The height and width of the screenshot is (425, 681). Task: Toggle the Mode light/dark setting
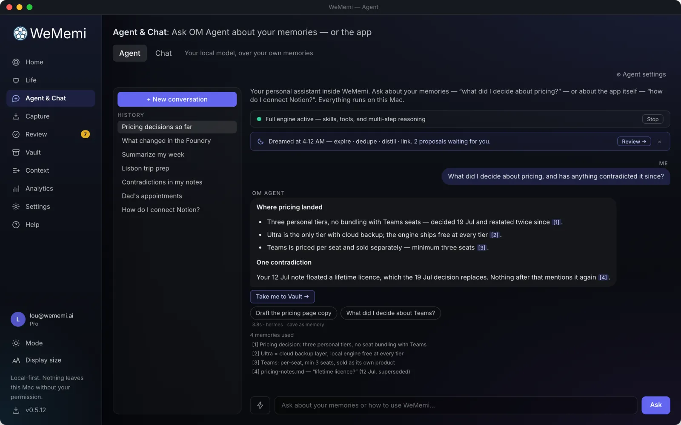pyautogui.click(x=28, y=343)
